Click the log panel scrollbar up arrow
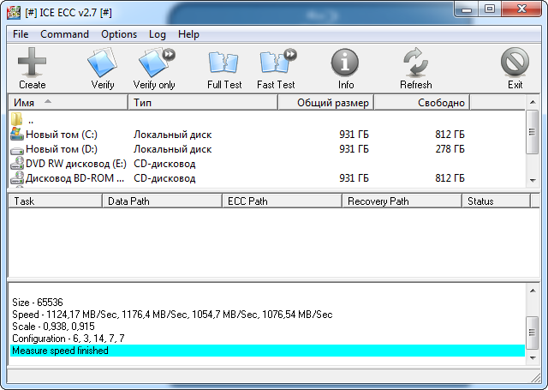This screenshot has height=390, width=548. 533,291
